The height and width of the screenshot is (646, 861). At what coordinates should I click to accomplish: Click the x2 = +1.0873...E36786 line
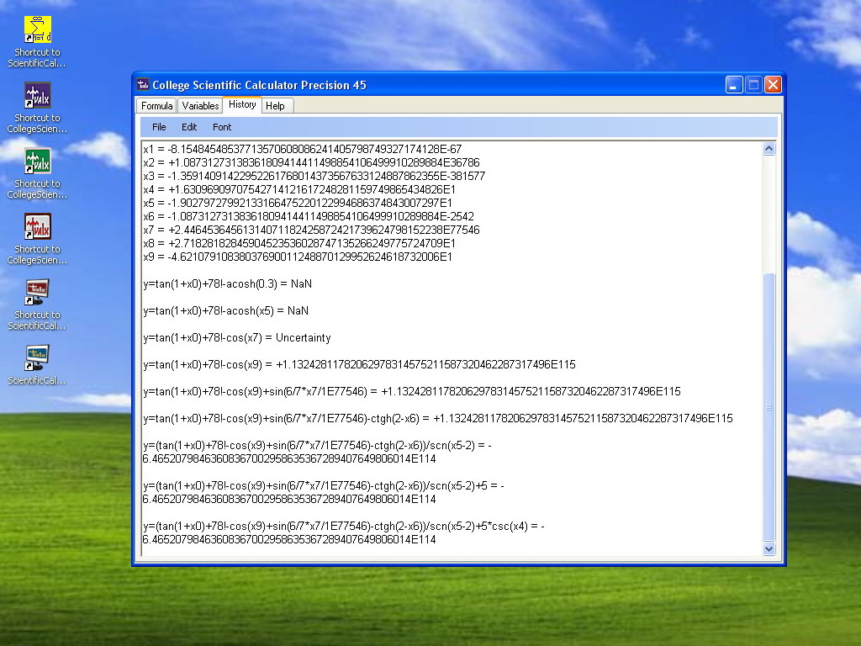311,162
